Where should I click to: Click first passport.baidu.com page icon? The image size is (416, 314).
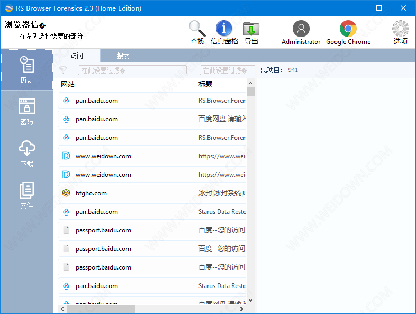66,230
